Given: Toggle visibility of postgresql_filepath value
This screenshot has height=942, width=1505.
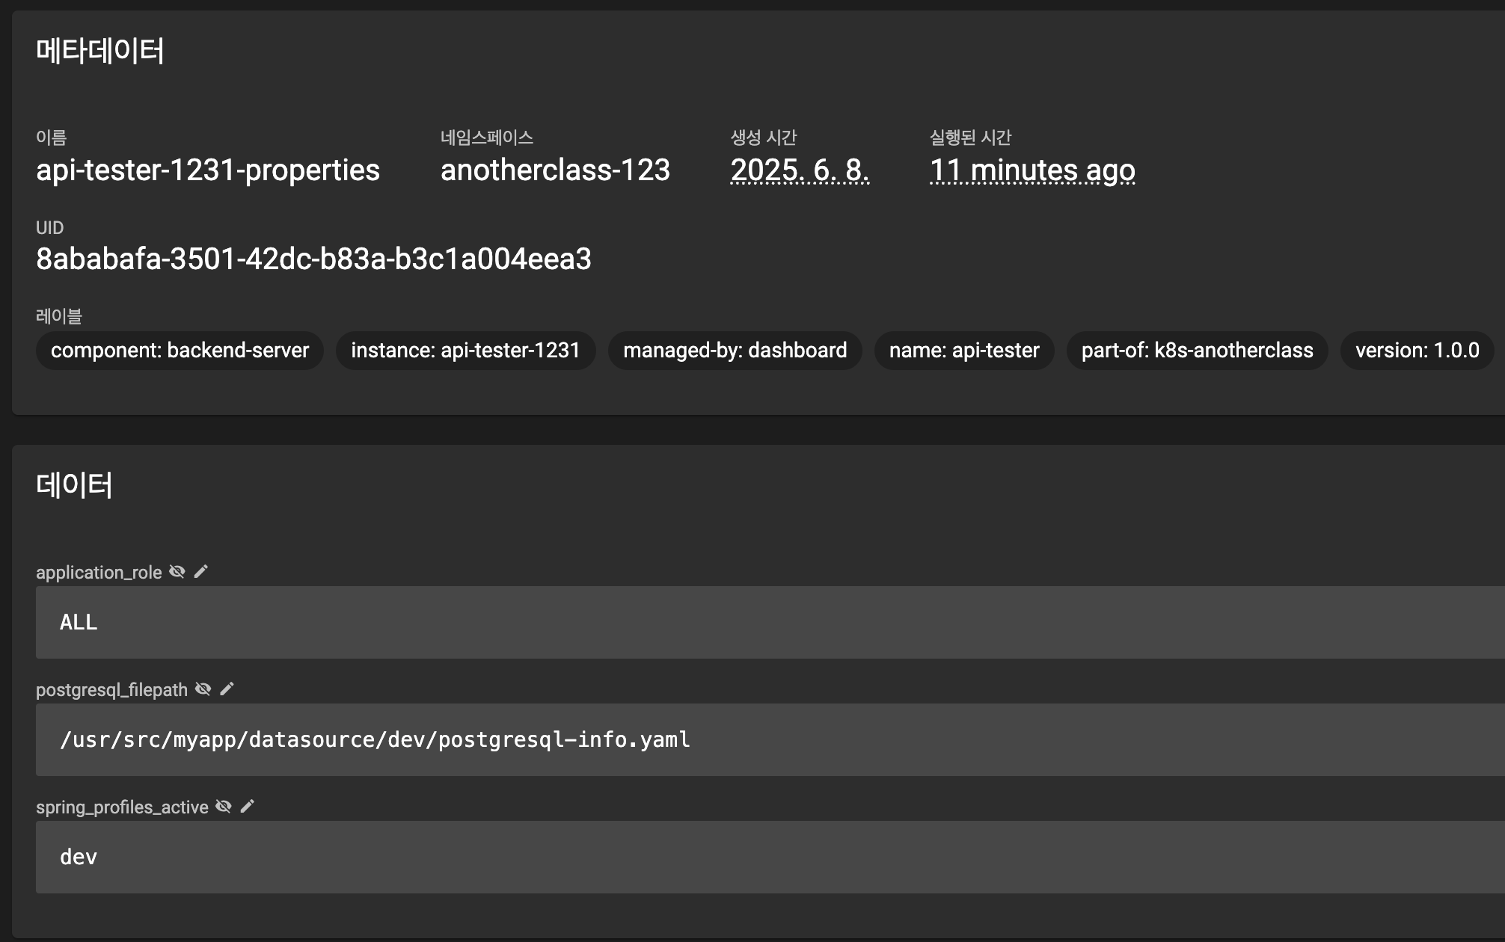Looking at the screenshot, I should click(x=203, y=689).
